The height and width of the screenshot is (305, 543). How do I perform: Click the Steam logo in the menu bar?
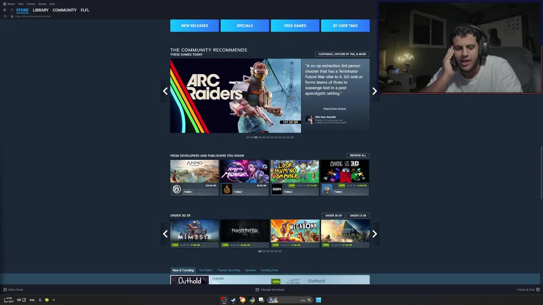[4, 4]
